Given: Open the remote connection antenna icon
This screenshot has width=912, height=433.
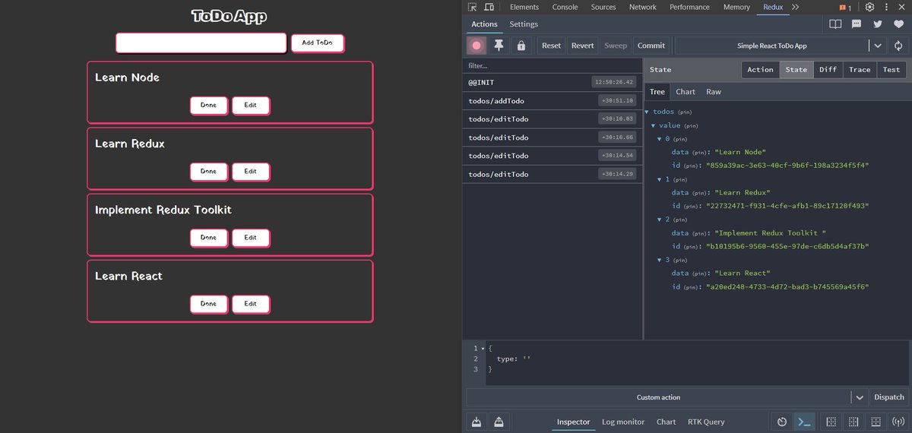Looking at the screenshot, I should click(x=898, y=422).
